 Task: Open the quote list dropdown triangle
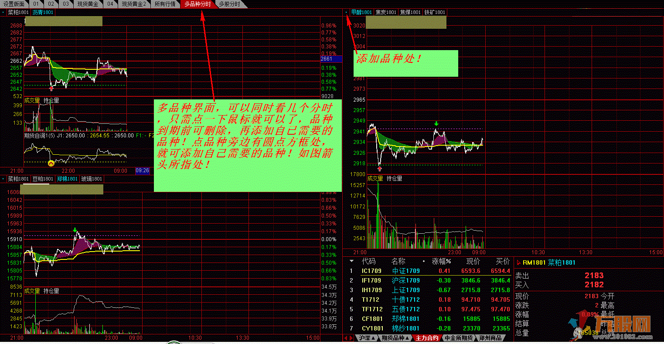[352, 261]
